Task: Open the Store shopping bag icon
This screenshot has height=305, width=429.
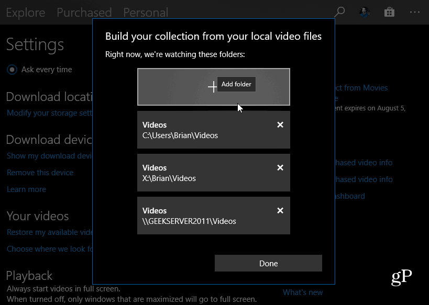Action: coord(389,12)
